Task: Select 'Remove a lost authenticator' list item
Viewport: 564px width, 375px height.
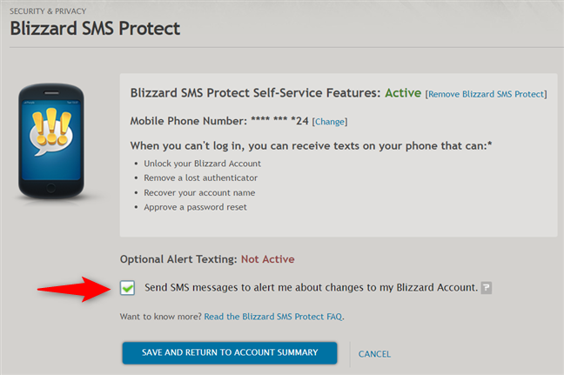Action: (201, 178)
